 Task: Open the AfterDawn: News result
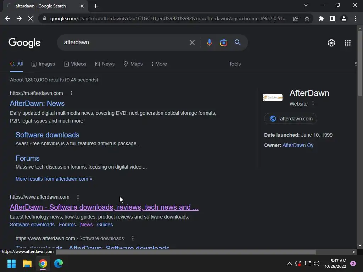37,103
